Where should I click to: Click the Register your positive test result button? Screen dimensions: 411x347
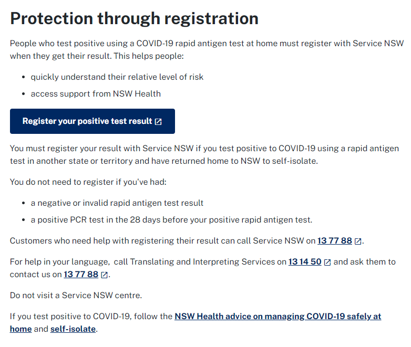tap(93, 121)
